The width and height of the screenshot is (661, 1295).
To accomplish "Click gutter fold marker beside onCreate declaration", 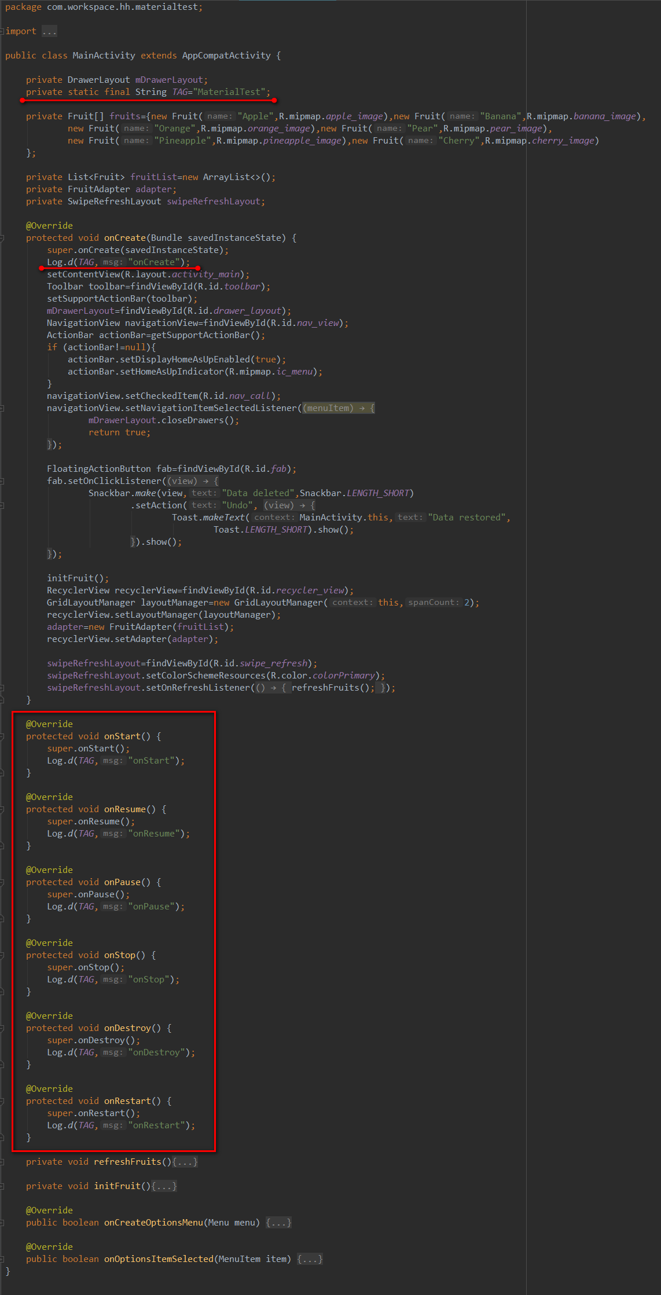I will tap(2, 238).
